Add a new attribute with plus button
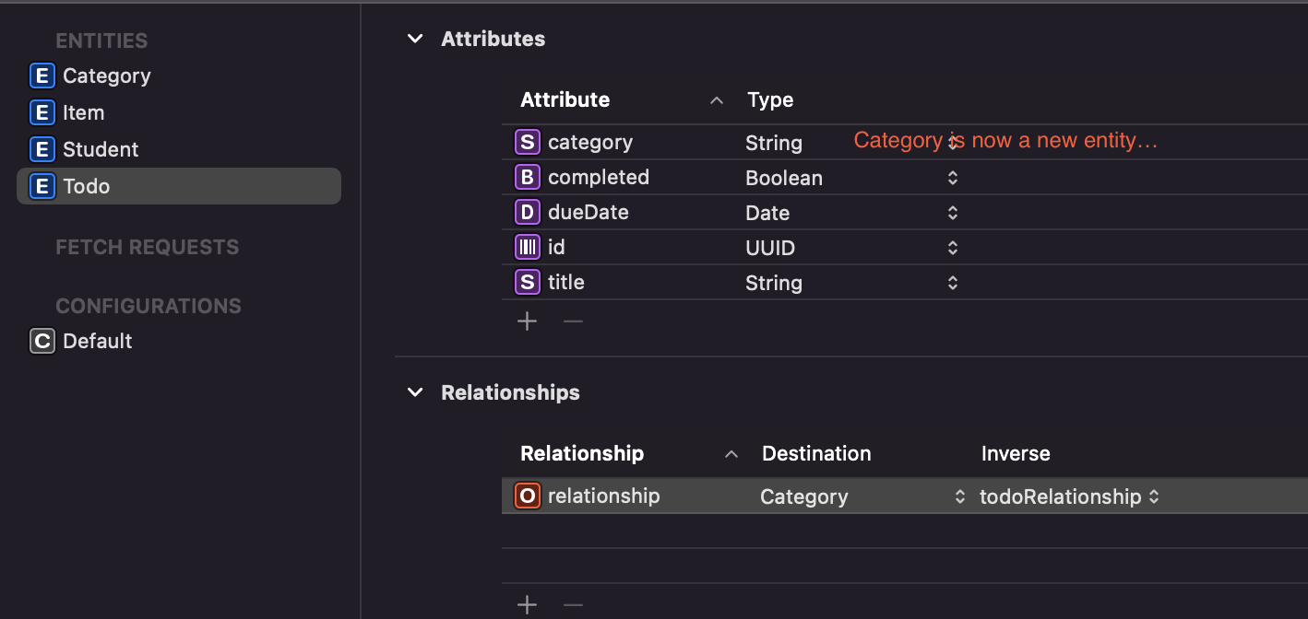1308x619 pixels. [527, 321]
